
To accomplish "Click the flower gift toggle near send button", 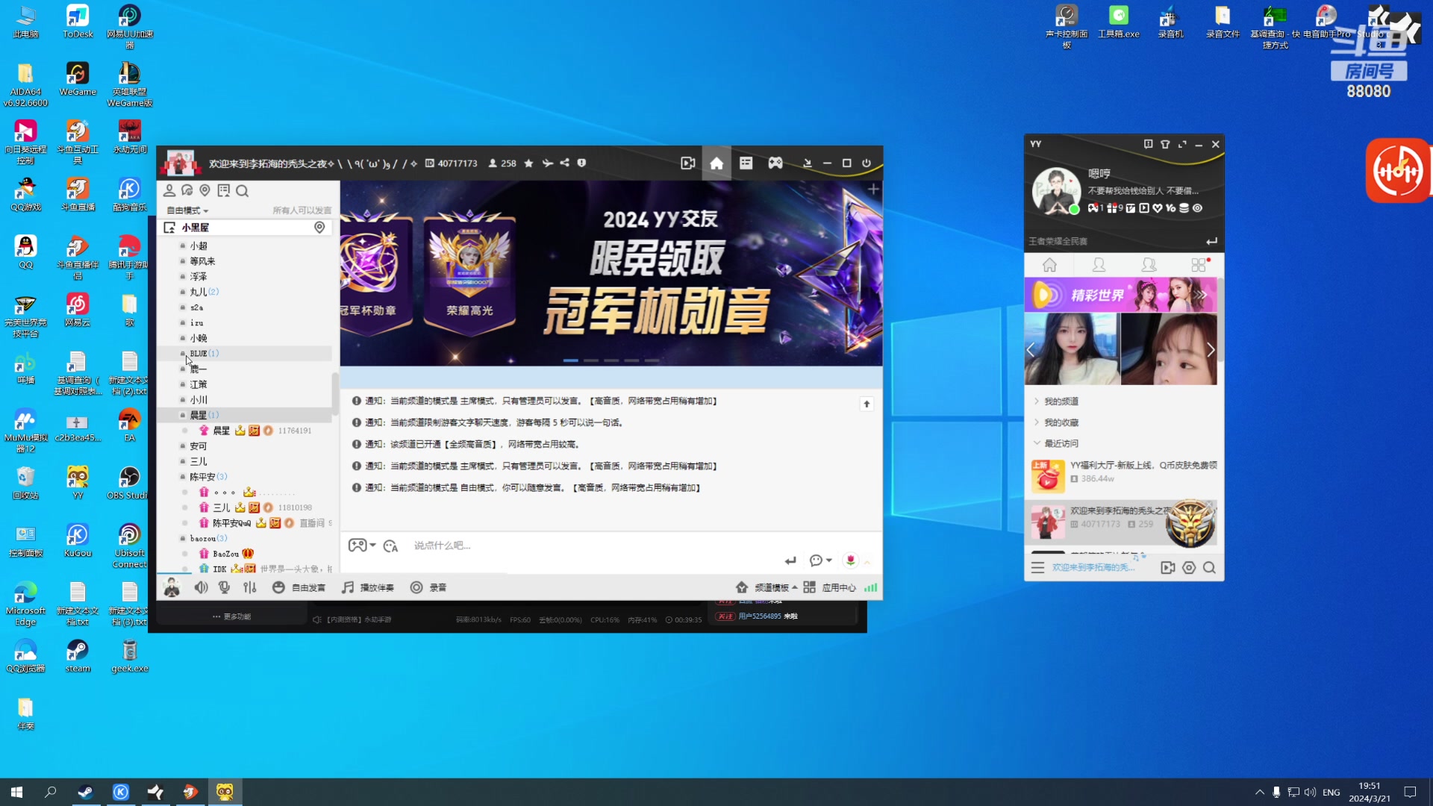I will [850, 560].
